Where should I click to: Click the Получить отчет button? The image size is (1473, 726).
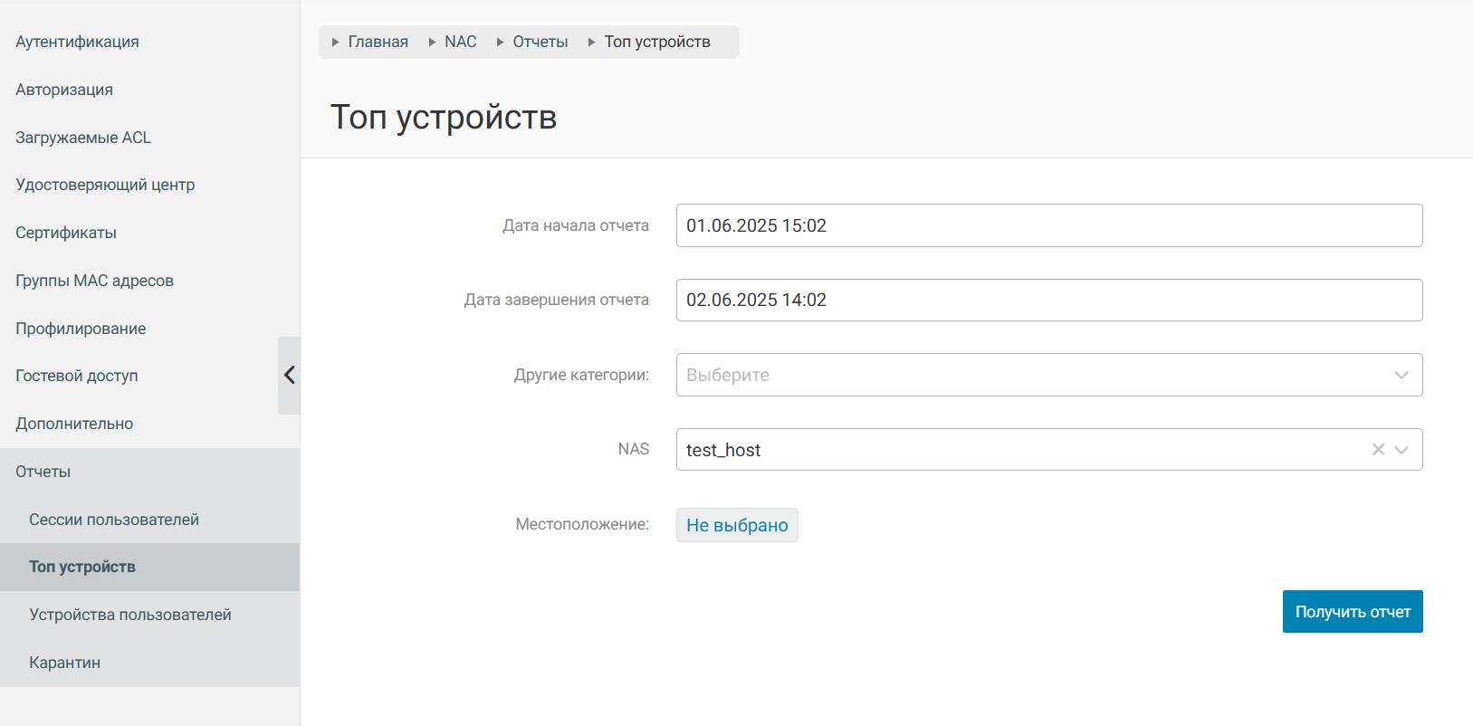click(x=1352, y=612)
